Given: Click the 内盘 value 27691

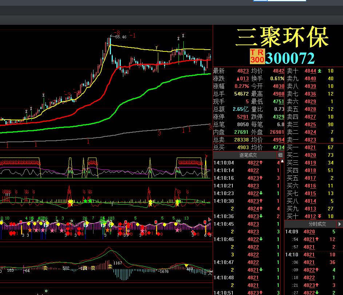Looking at the screenshot, I should [241, 132].
